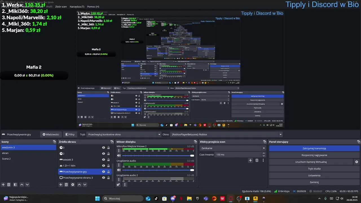Open Ustawienia settings button
361x203 pixels.
pos(314,175)
